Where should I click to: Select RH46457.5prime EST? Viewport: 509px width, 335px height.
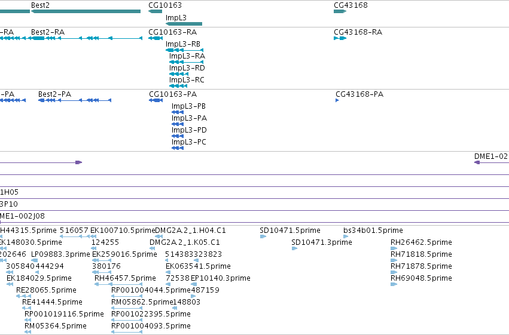(x=118, y=284)
